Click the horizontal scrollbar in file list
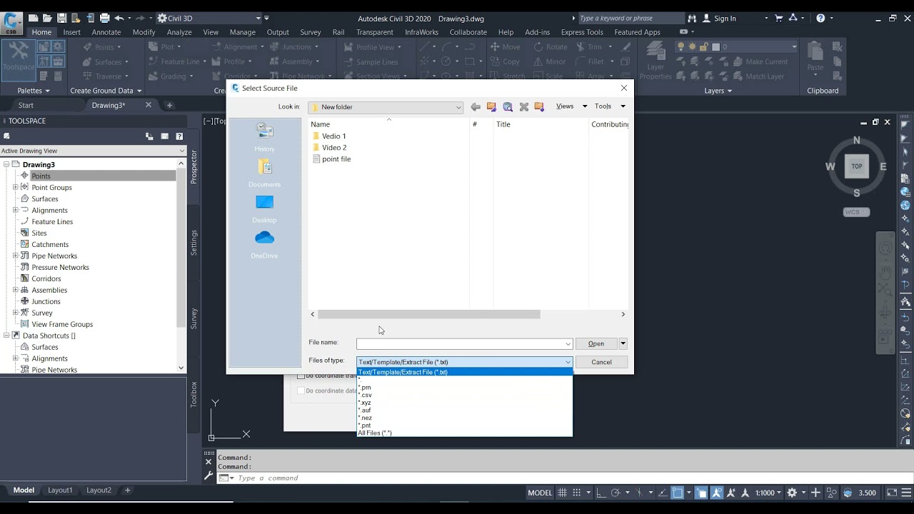This screenshot has height=514, width=914. [428, 314]
